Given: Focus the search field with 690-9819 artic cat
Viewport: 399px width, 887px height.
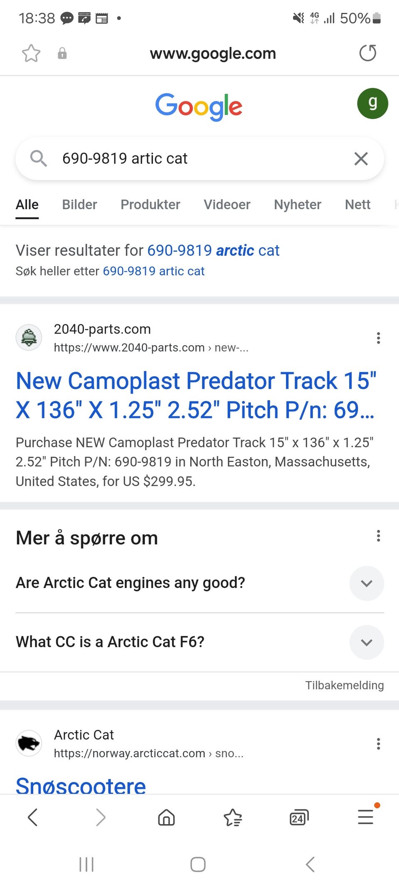Looking at the screenshot, I should pos(199,158).
